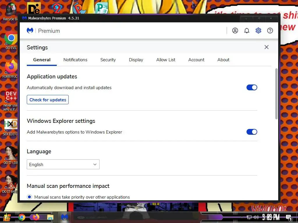Maximize the Malwarebytes window
Viewport: 298px width, 223px height.
pyautogui.click(x=259, y=19)
